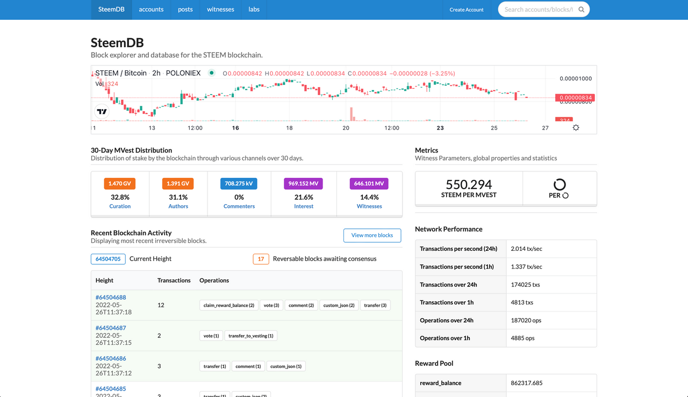Open block #64504688
Viewport: 688px width, 397px height.
[x=111, y=298]
